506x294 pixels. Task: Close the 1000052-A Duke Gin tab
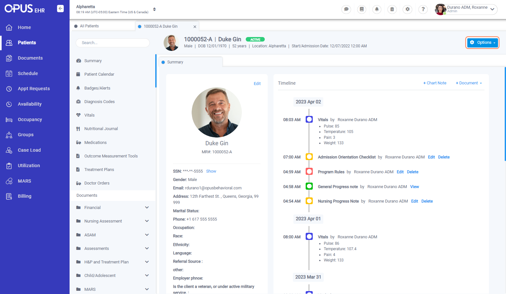(x=195, y=27)
